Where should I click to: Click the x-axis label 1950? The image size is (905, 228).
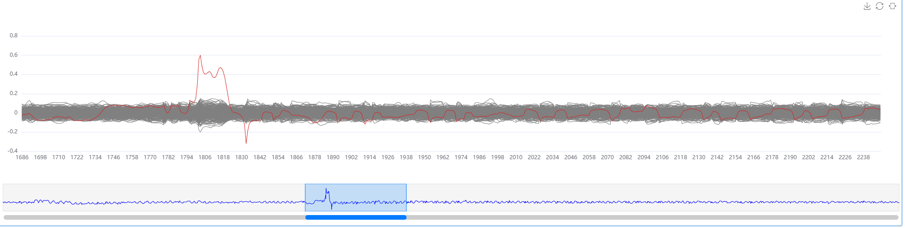pos(424,157)
